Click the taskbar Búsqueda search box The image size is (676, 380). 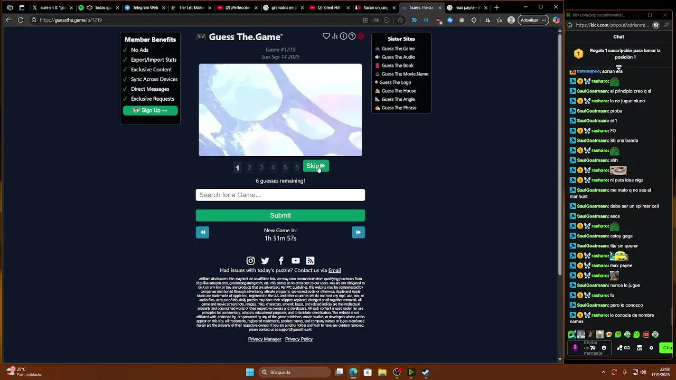295,372
